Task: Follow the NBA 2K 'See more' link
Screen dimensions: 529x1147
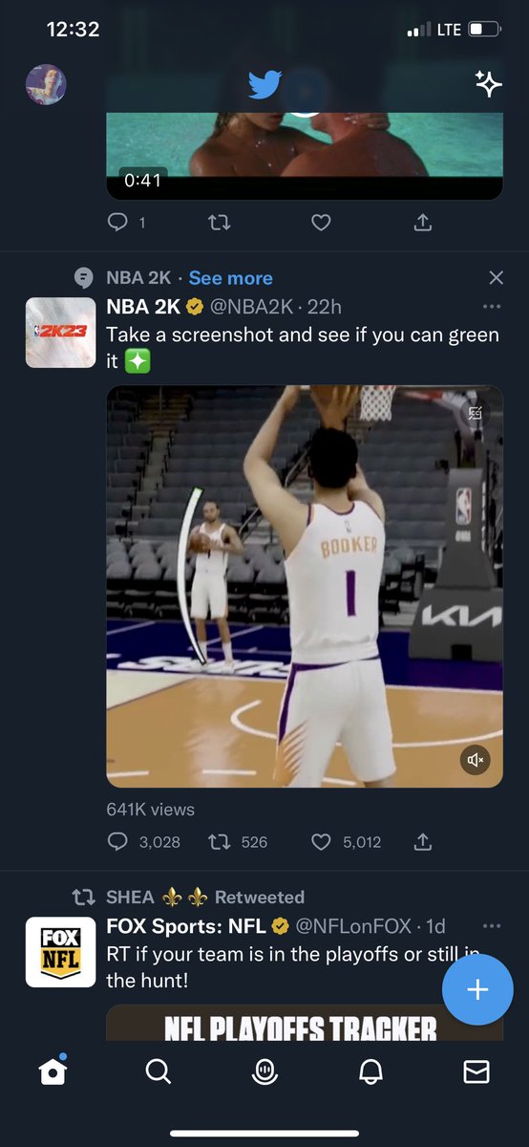Action: coord(230,278)
